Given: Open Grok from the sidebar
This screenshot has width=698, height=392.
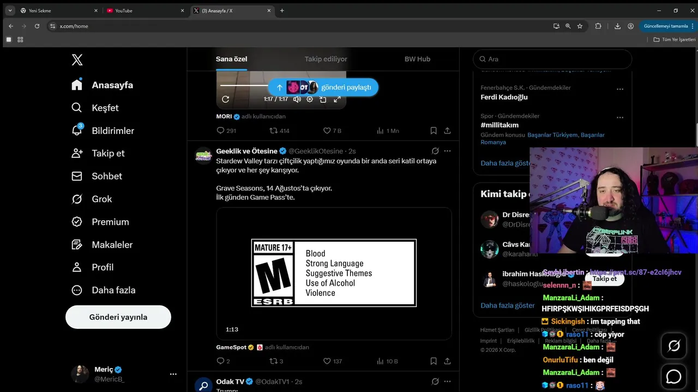Looking at the screenshot, I should 92,199.
